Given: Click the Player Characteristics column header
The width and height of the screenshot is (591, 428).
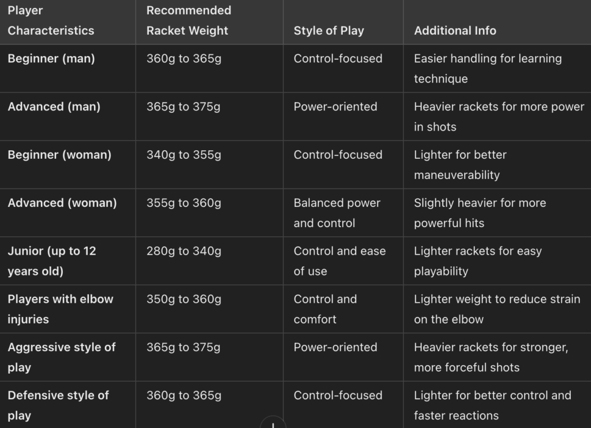Looking at the screenshot, I should coord(51,21).
